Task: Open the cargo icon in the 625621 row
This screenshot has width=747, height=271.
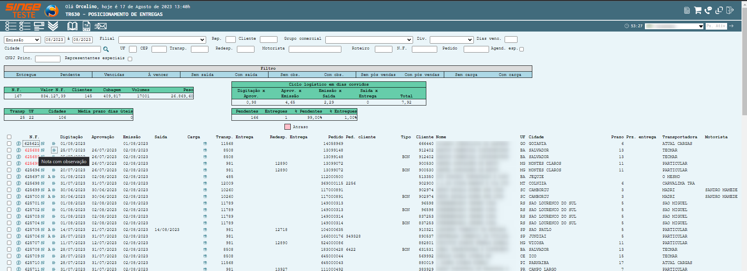Action: (x=205, y=144)
